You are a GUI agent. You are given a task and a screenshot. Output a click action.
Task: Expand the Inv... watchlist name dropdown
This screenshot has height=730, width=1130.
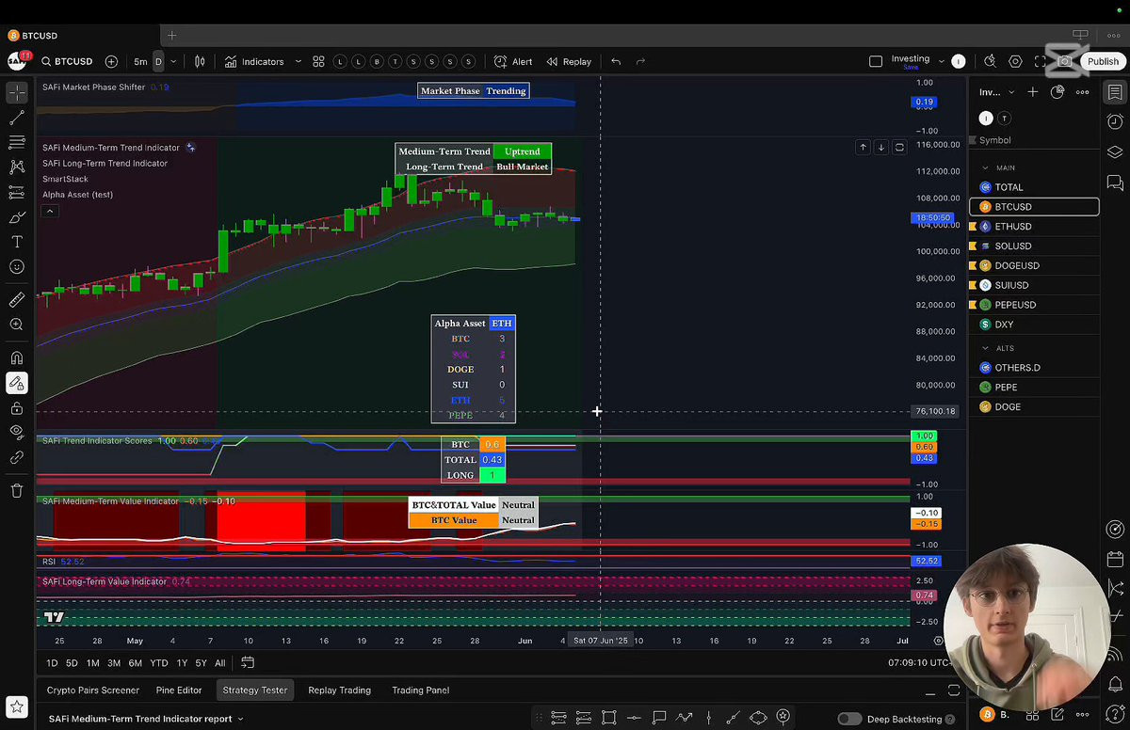(1011, 92)
